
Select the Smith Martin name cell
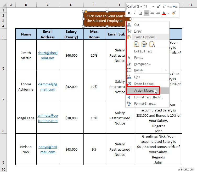[x=26, y=55]
